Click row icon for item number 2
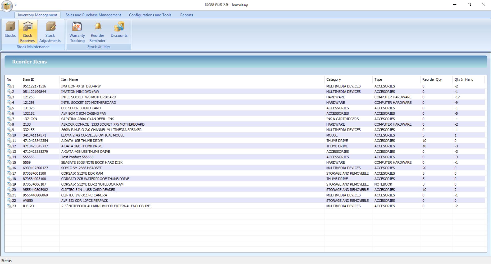The height and width of the screenshot is (264, 491). [x=9, y=92]
